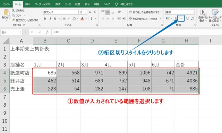Increase indent
This screenshot has height=133, width=222.
click(124, 18)
